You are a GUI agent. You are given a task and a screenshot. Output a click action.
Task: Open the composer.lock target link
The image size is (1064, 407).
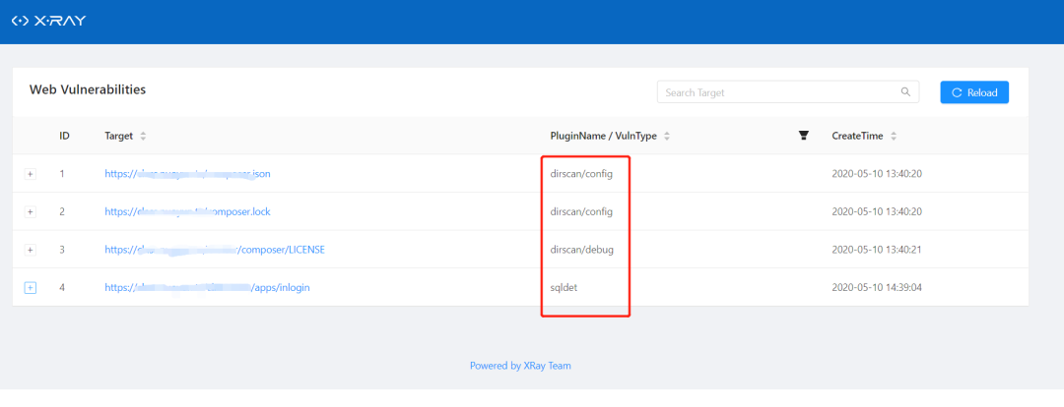pos(188,212)
